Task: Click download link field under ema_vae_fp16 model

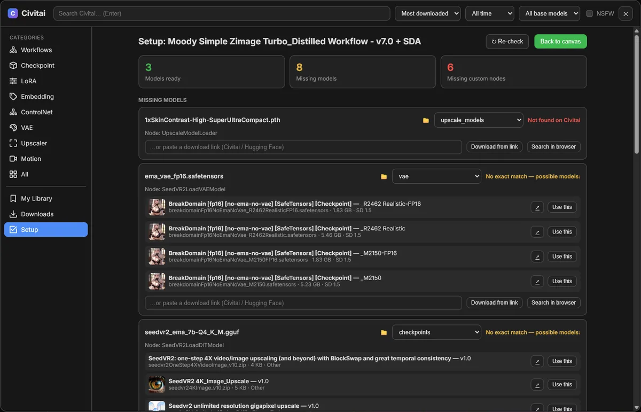Action: (303, 303)
